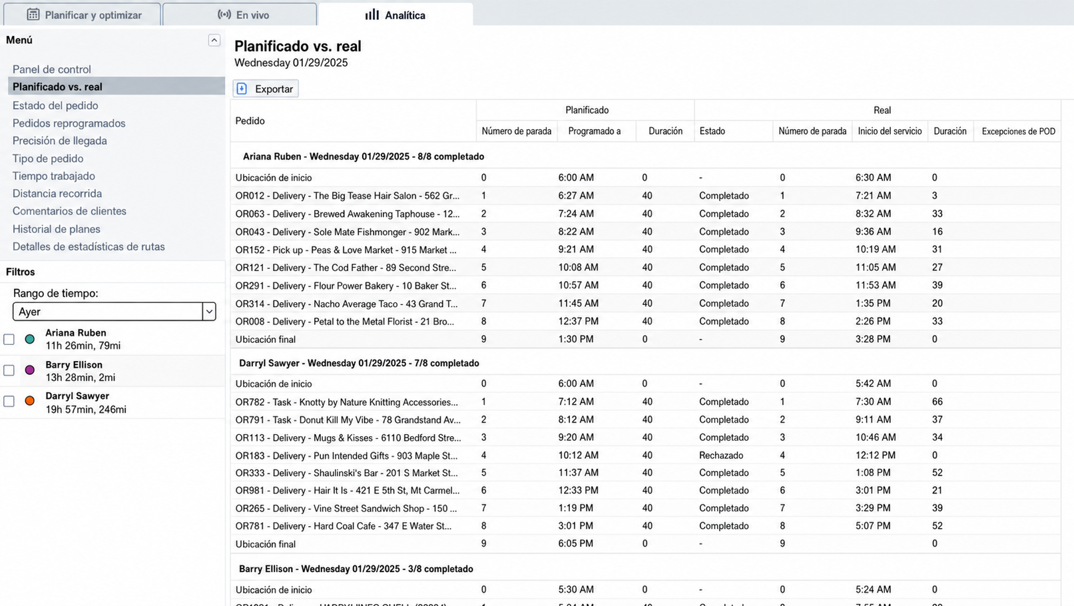Click the 3:28 PM actual end time for Ariana Ruben

click(873, 340)
